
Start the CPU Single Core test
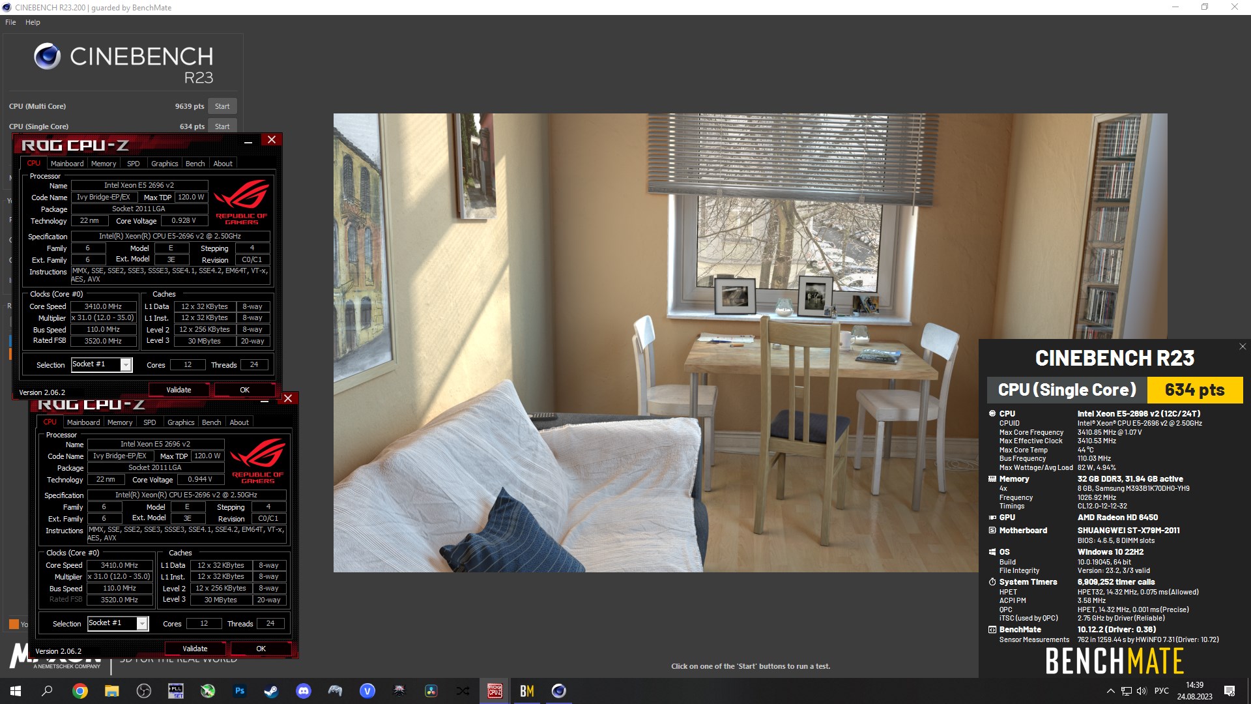[222, 126]
